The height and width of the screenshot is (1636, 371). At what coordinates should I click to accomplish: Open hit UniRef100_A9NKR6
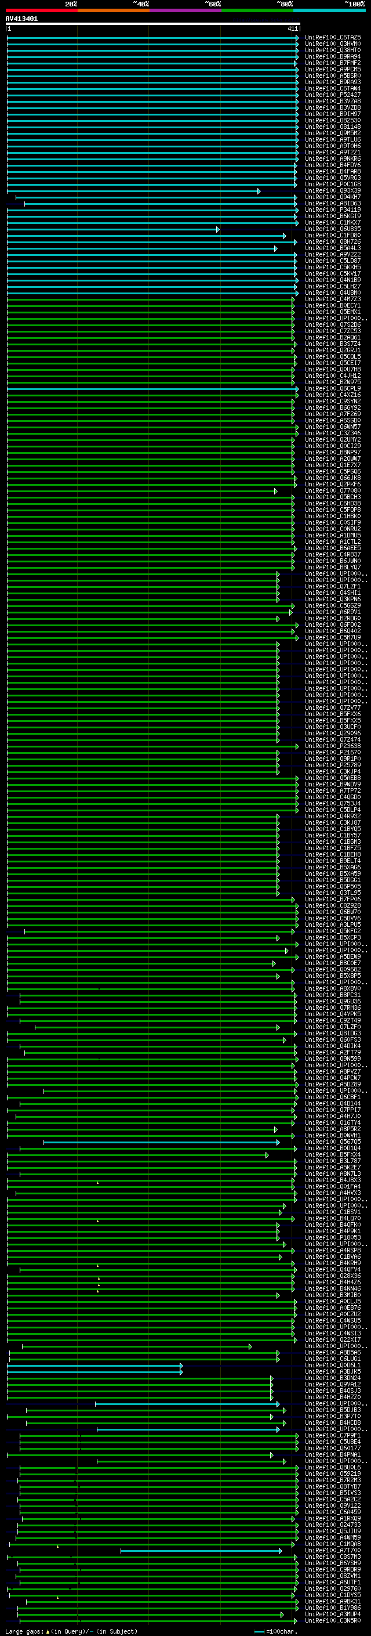click(333, 159)
